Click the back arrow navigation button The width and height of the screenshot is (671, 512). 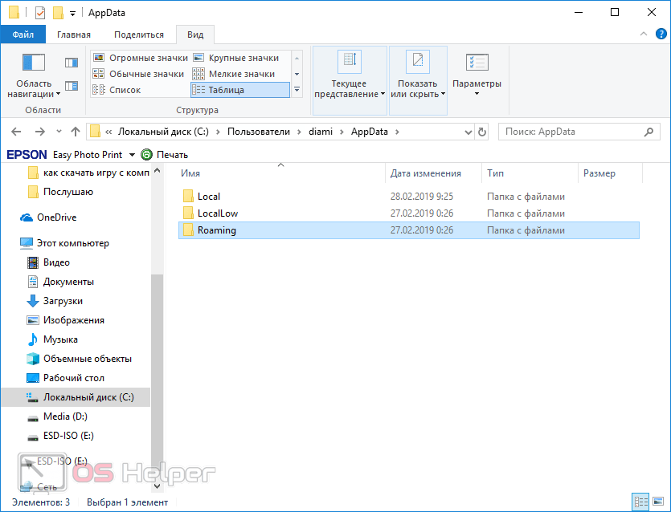(x=17, y=132)
